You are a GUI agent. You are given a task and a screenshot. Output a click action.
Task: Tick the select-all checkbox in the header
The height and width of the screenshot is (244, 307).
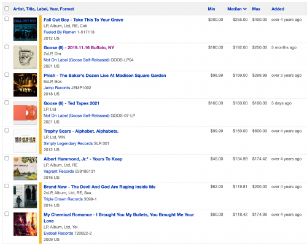(7, 8)
